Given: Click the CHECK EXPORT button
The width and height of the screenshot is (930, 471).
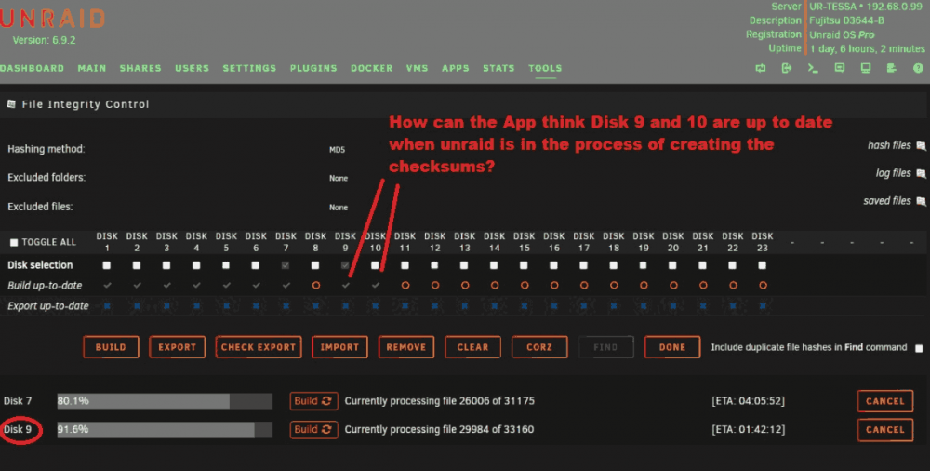Looking at the screenshot, I should pyautogui.click(x=258, y=347).
